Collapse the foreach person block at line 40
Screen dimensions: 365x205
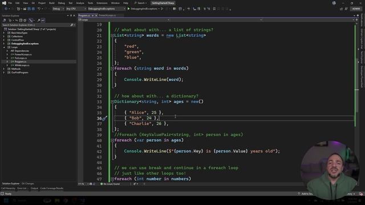[x=112, y=141]
